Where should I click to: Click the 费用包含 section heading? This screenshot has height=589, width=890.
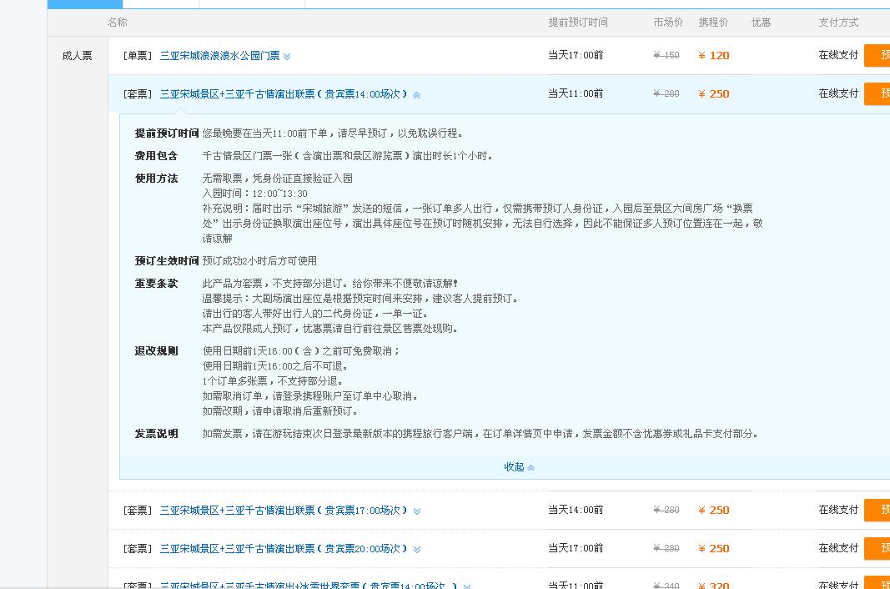click(156, 156)
